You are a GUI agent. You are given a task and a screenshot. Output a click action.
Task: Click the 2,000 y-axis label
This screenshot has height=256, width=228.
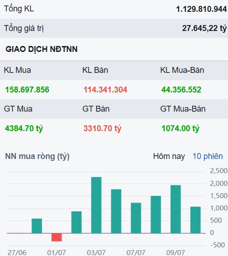(219, 184)
